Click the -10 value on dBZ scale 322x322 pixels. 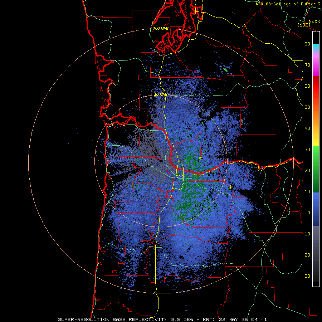pyautogui.click(x=306, y=234)
